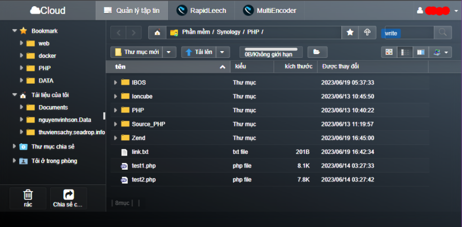462x227 pixels.
Task: Open the user account dropdown arrow
Action: point(456,11)
